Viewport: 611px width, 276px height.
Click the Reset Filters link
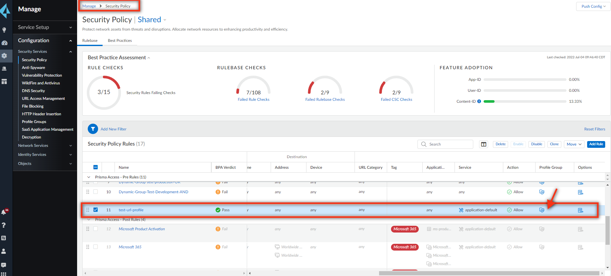tap(594, 129)
